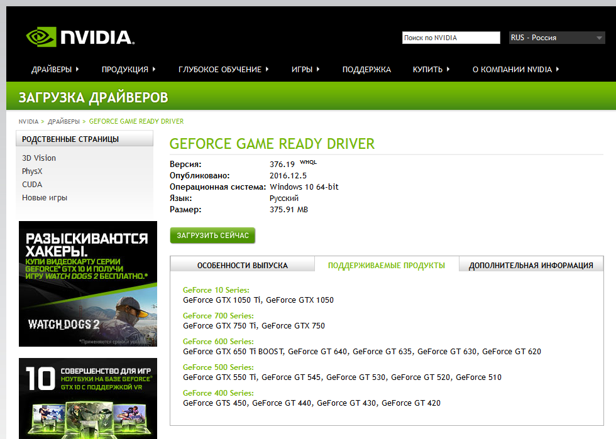Click the GEFORCE GAME READY DRIVER page title

pyautogui.click(x=272, y=144)
